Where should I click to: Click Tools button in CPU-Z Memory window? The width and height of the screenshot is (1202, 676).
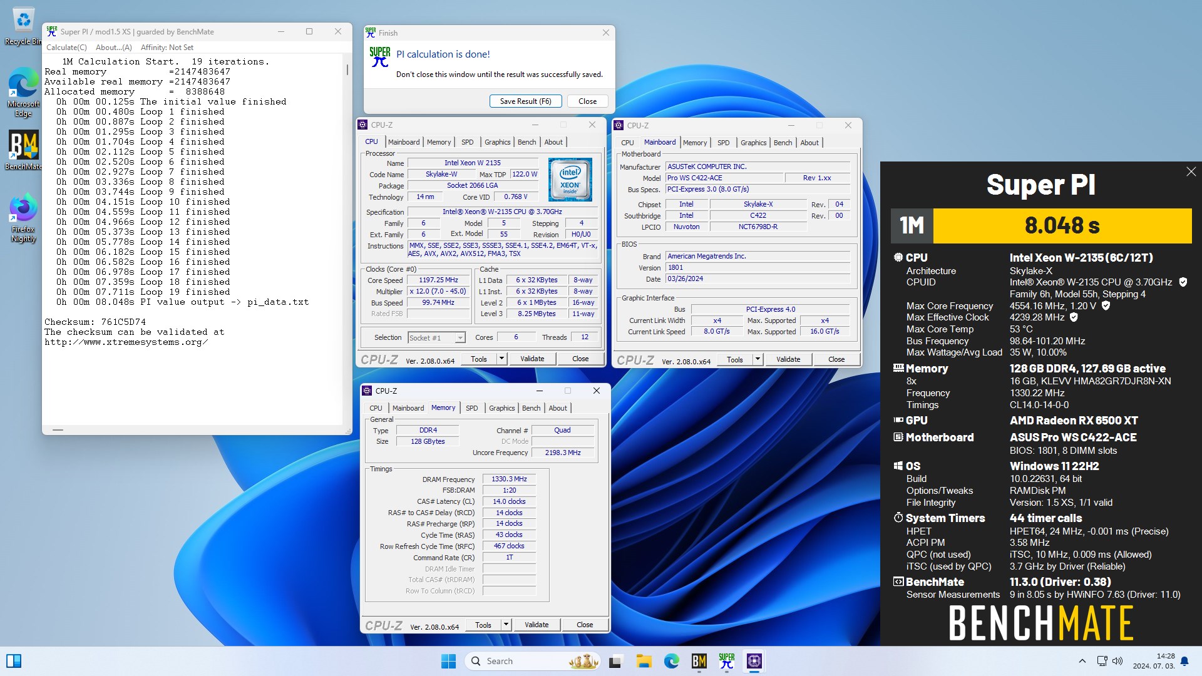coord(483,625)
